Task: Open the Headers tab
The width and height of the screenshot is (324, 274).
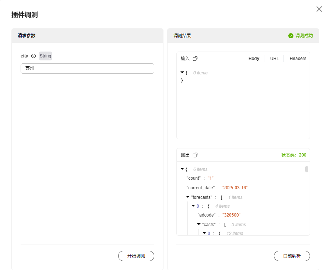Action: 297,59
